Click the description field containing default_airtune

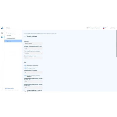pyautogui.click(x=33, y=44)
